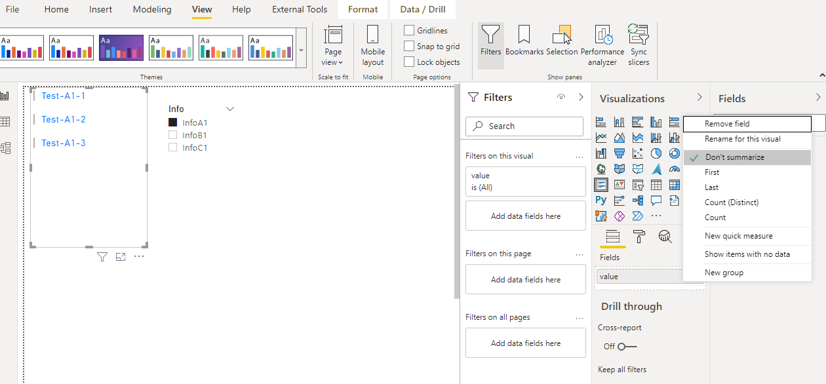826x384 pixels.
Task: Open options for Filters on this page
Action: [x=579, y=255]
